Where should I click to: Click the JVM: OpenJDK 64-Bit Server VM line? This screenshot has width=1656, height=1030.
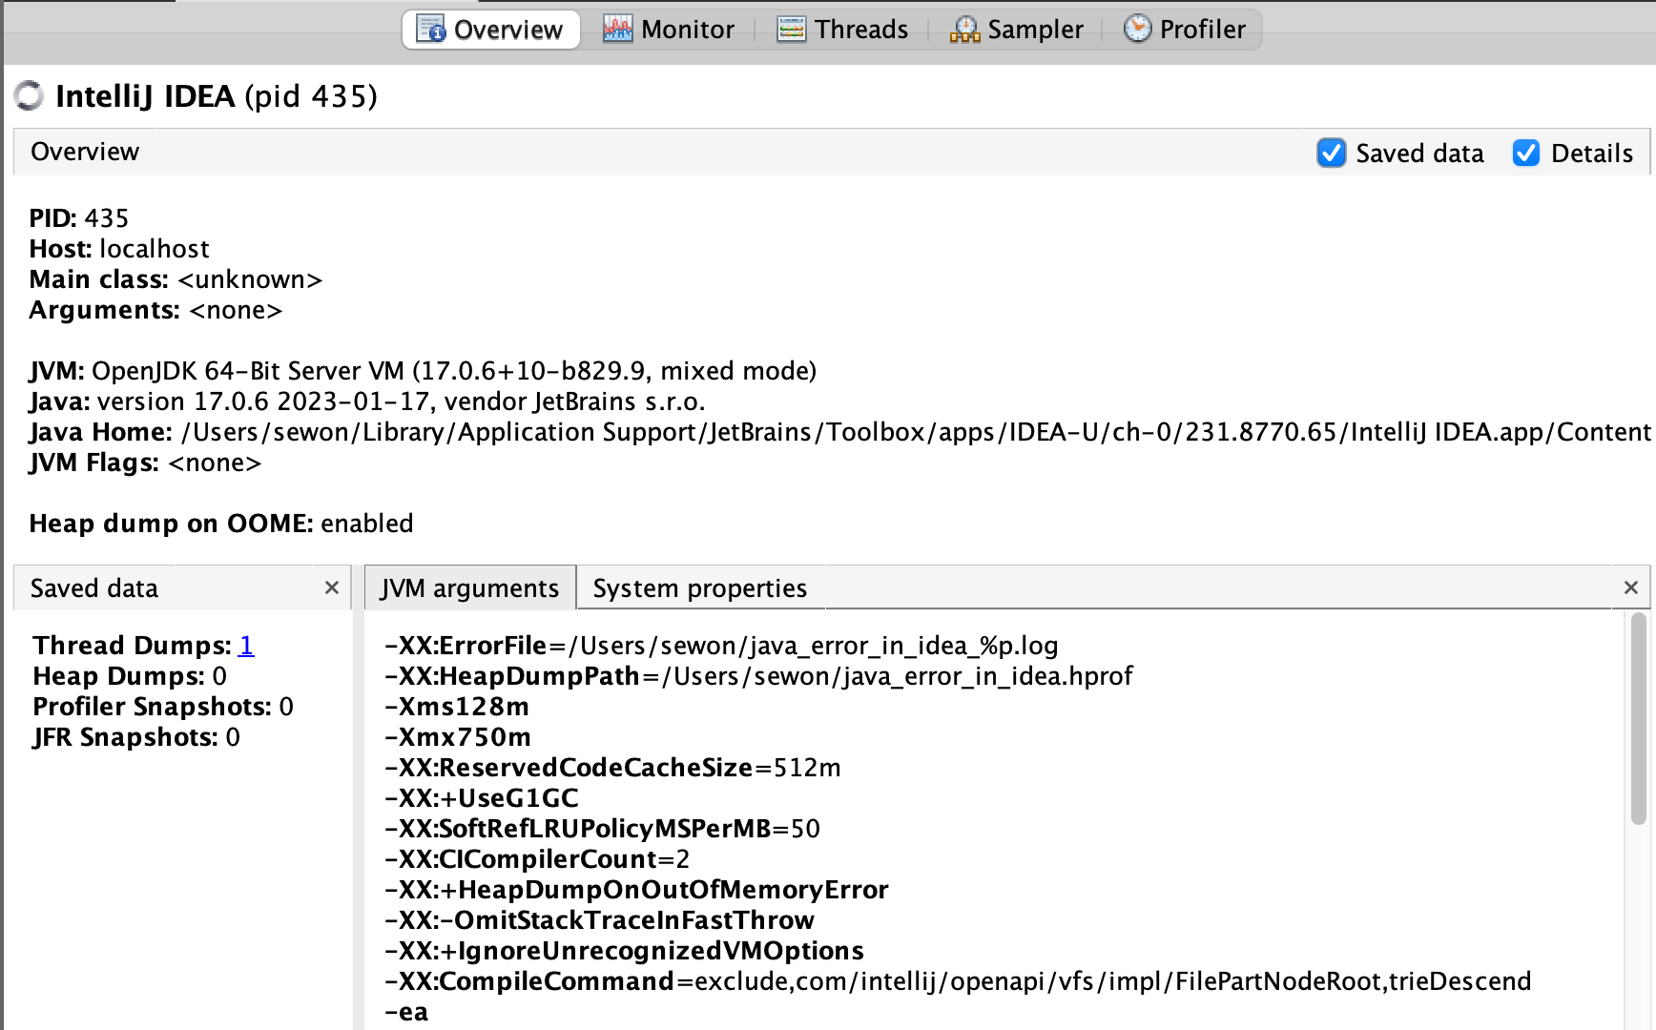423,371
